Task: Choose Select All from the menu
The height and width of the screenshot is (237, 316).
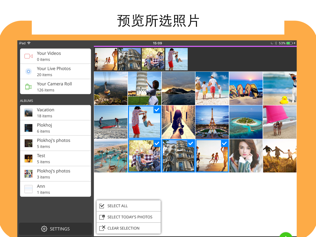Action: [x=129, y=206]
